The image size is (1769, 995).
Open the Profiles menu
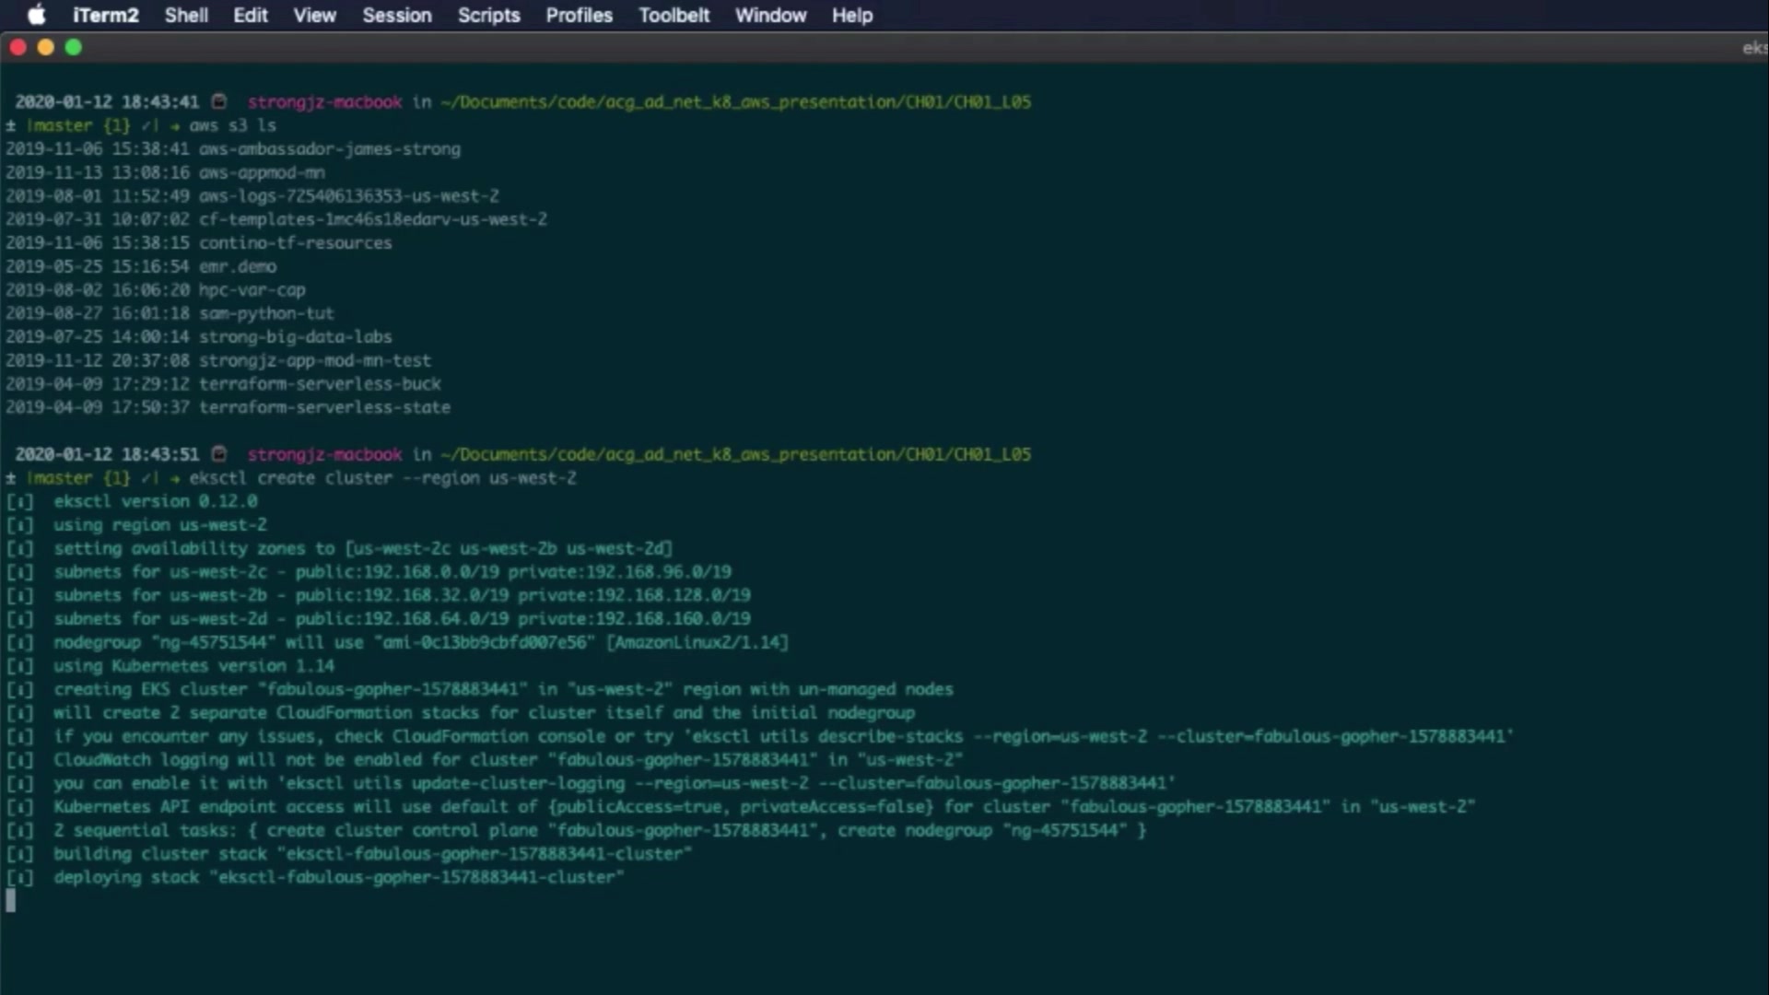pyautogui.click(x=579, y=15)
